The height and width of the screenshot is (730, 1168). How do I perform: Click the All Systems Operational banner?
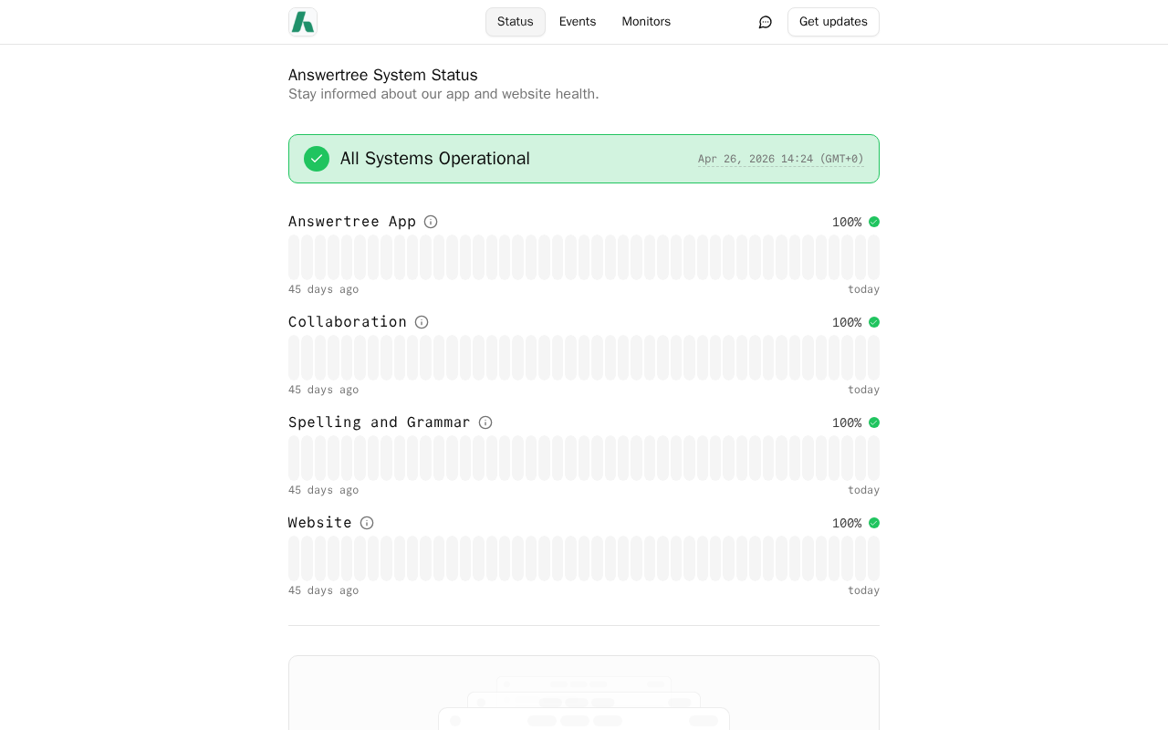pos(584,159)
